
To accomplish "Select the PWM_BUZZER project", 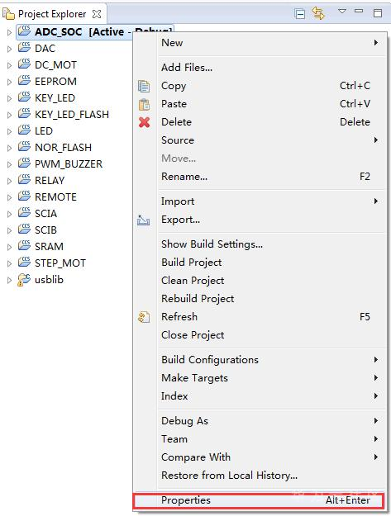I will pos(69,164).
